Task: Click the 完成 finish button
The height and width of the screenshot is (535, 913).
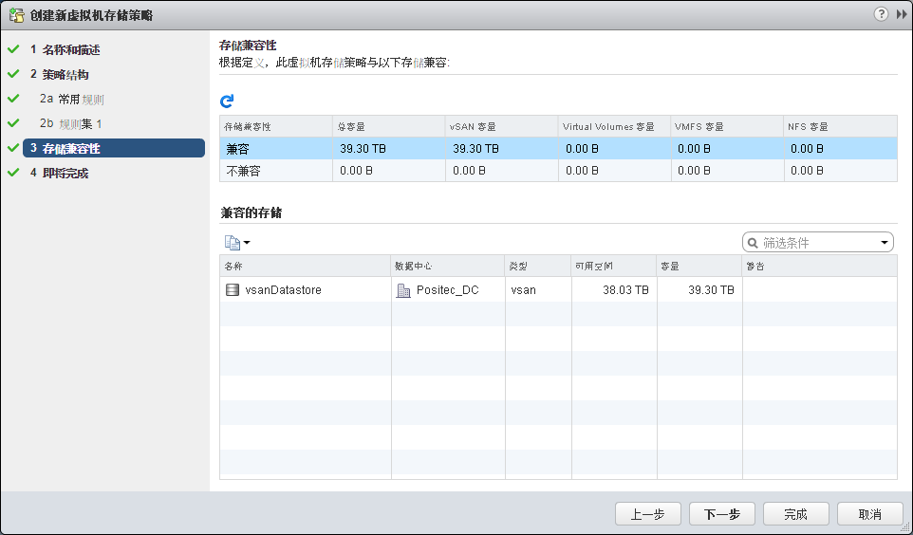Action: 796,514
